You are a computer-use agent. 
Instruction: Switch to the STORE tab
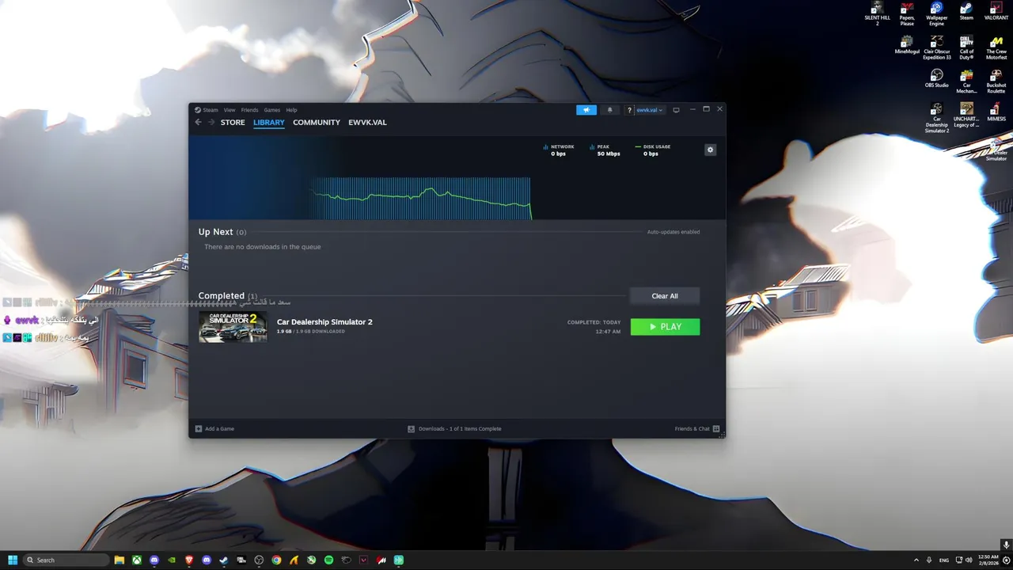(x=233, y=123)
